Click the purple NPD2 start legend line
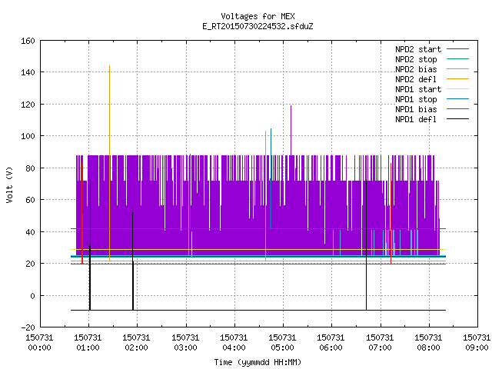 point(458,49)
